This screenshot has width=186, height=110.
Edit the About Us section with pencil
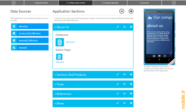tap(118, 27)
